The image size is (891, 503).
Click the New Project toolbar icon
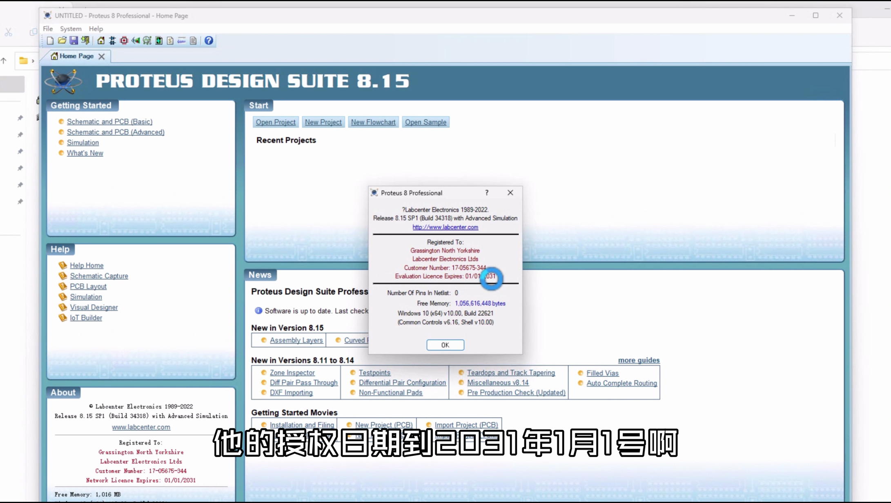pos(50,41)
